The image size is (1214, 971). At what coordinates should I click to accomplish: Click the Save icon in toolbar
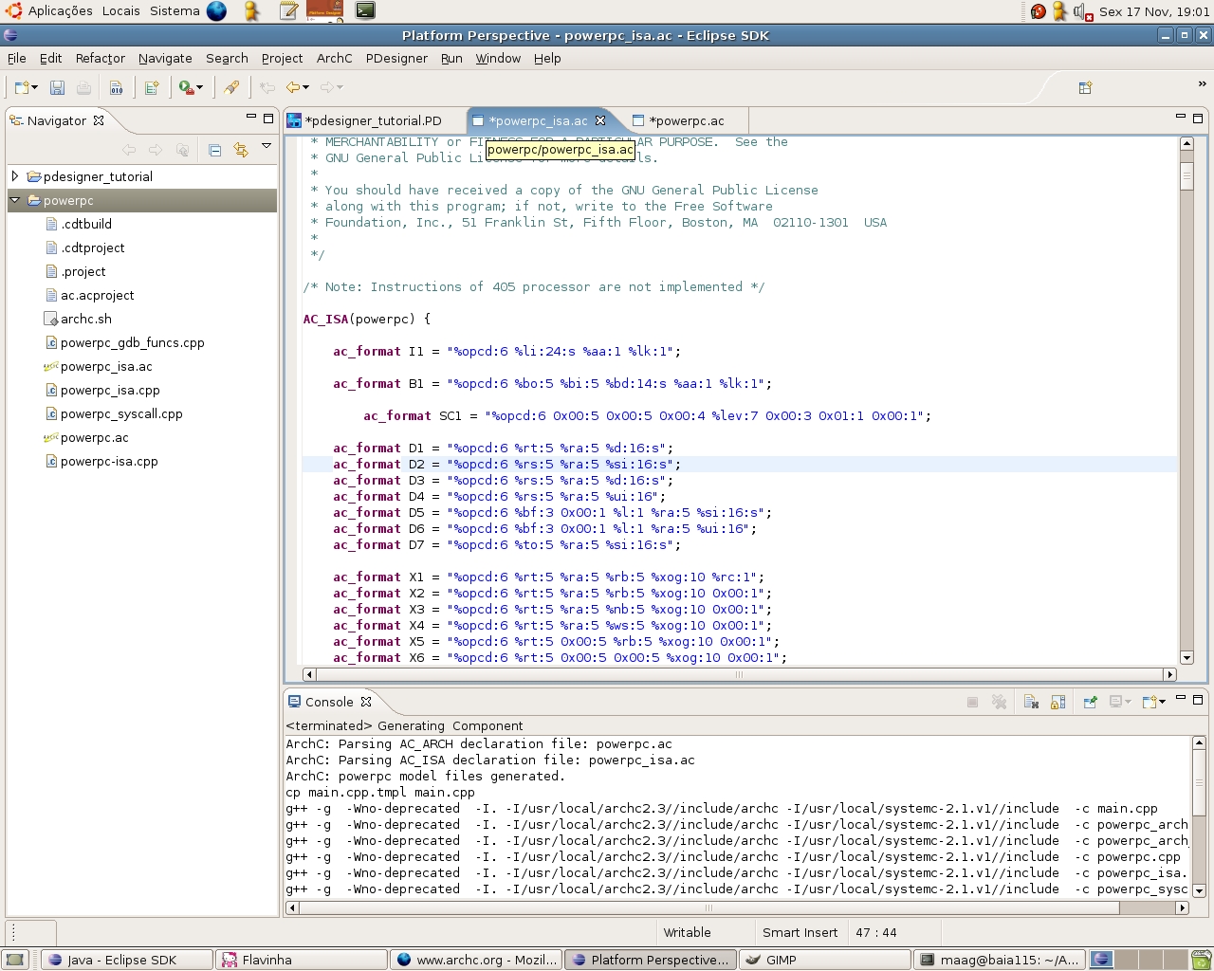pos(57,87)
